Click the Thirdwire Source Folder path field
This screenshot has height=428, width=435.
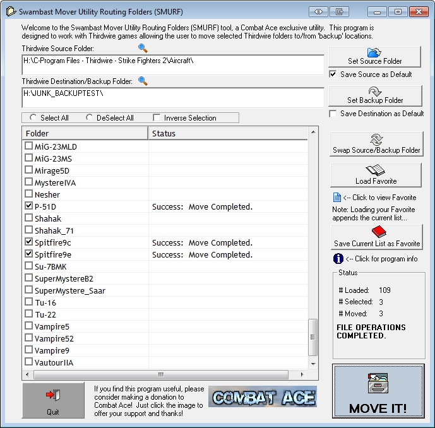[x=173, y=64]
